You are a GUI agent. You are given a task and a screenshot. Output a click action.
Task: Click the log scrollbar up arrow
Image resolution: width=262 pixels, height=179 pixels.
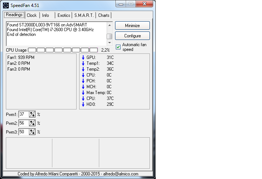[x=110, y=25]
